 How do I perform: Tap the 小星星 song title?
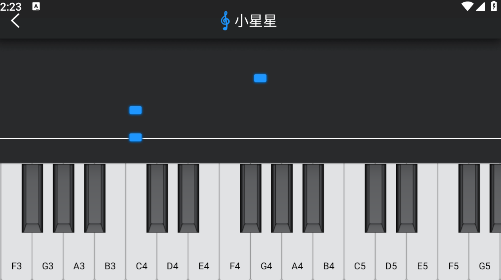pos(255,21)
